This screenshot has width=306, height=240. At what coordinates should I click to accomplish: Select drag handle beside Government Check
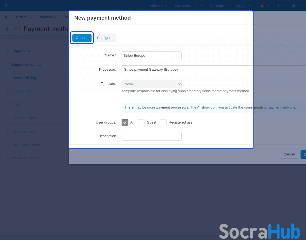click(x=8, y=145)
